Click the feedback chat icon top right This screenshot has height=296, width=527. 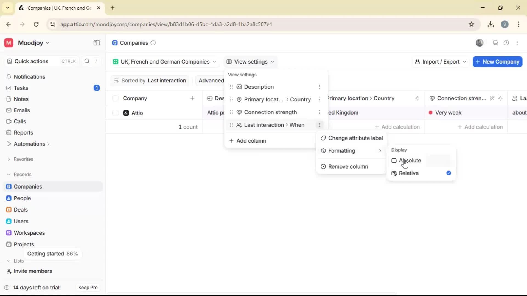pos(495,43)
